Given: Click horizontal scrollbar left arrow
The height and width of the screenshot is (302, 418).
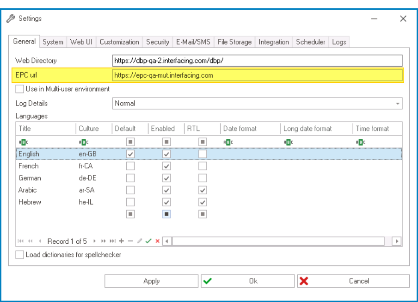Looking at the screenshot, I should tap(167, 241).
